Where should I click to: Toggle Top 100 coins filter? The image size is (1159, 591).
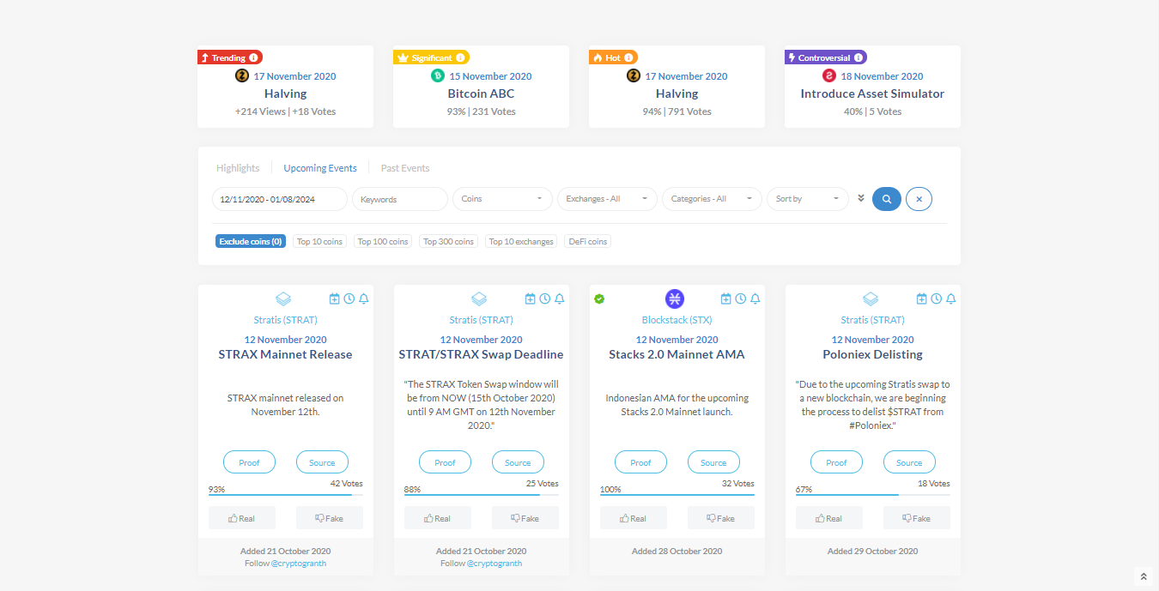pos(383,241)
